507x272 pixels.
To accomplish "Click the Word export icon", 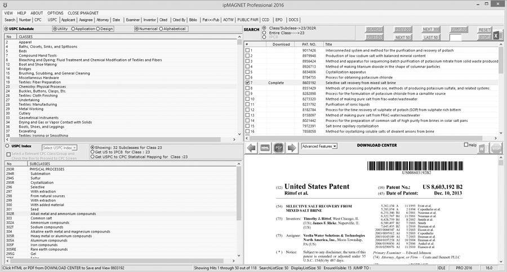I will click(x=483, y=148).
